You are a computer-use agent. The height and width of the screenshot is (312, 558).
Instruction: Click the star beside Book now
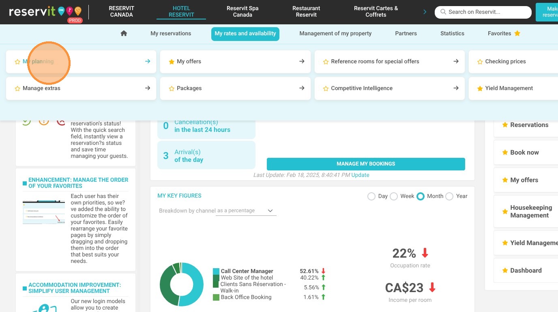(505, 153)
